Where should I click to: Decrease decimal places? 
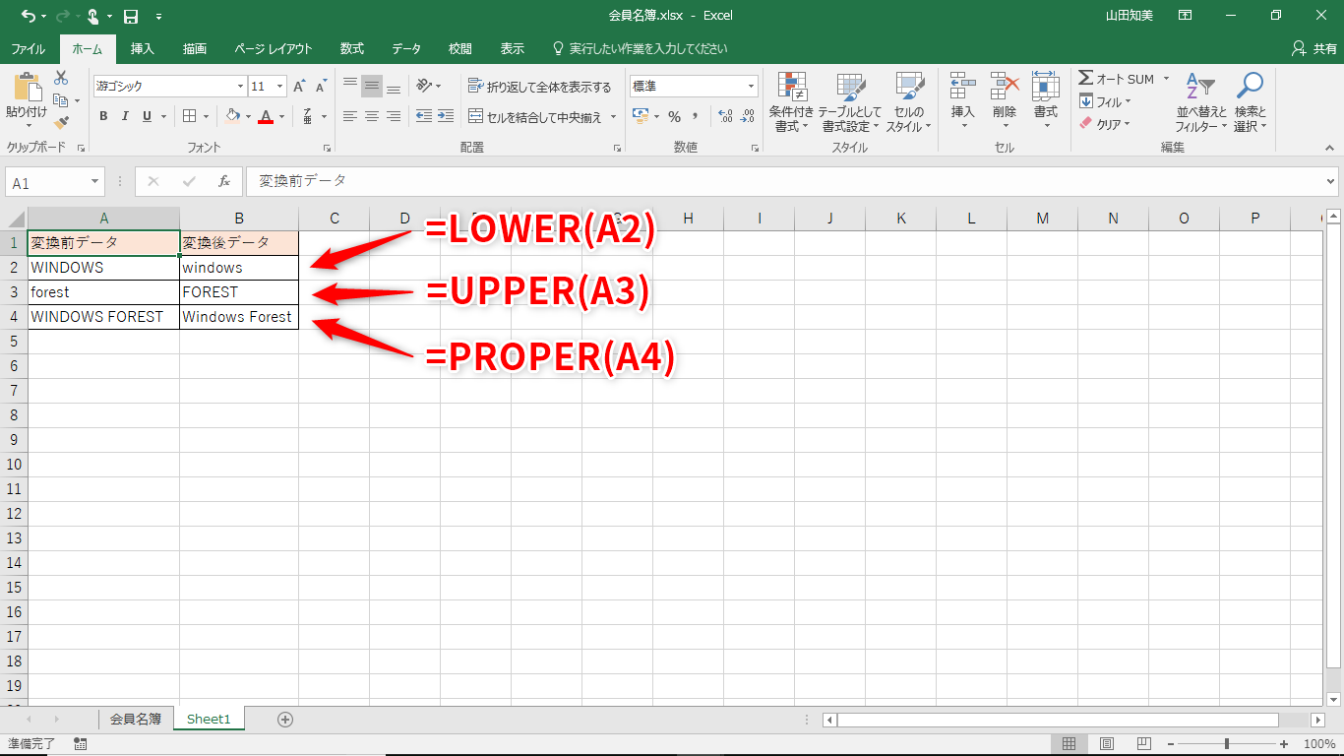click(749, 116)
